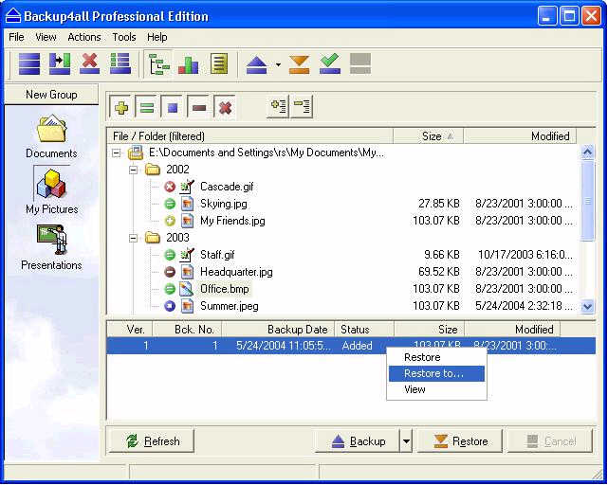
Task: Select Summer.jpeg in the file tree
Action: pyautogui.click(x=230, y=306)
